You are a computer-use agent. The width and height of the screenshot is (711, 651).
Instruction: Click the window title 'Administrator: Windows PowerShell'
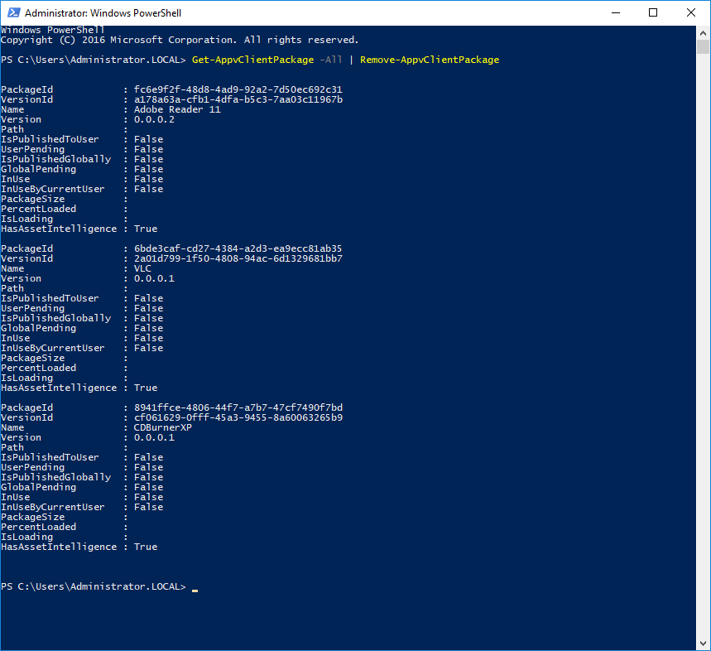pyautogui.click(x=103, y=13)
